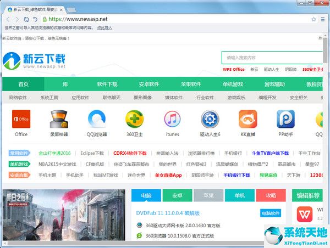The height and width of the screenshot is (248, 330).
Task: Click the WPS Office hot search link
Action: (234, 70)
